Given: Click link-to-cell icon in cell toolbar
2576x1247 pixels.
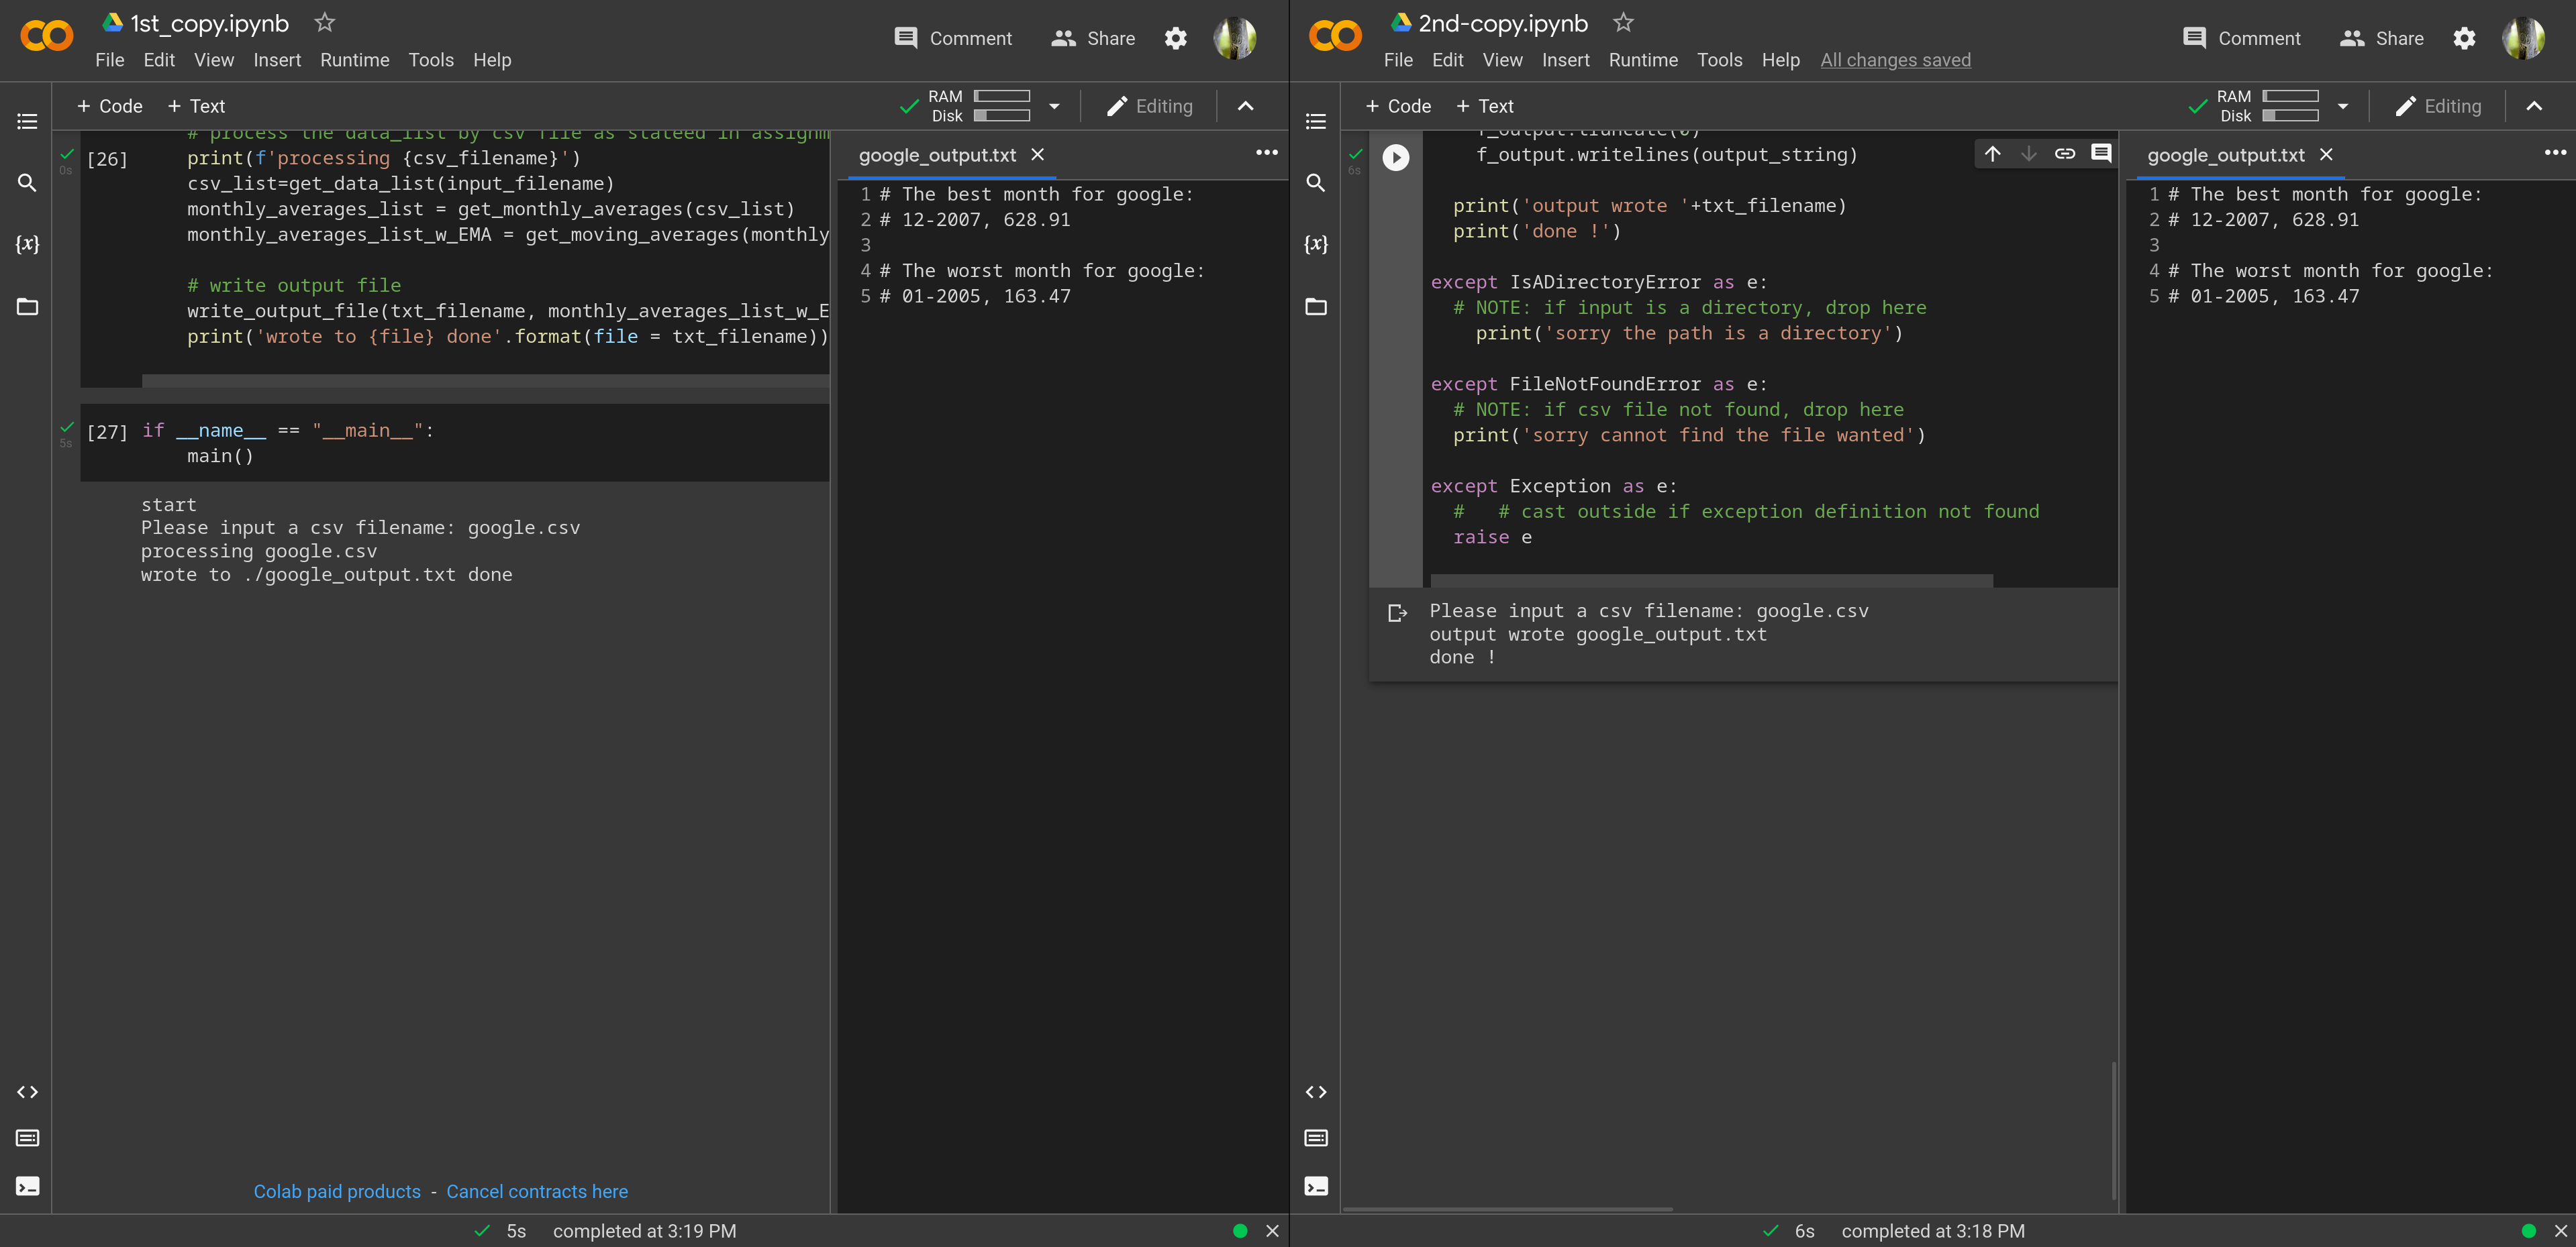Looking at the screenshot, I should [2064, 153].
